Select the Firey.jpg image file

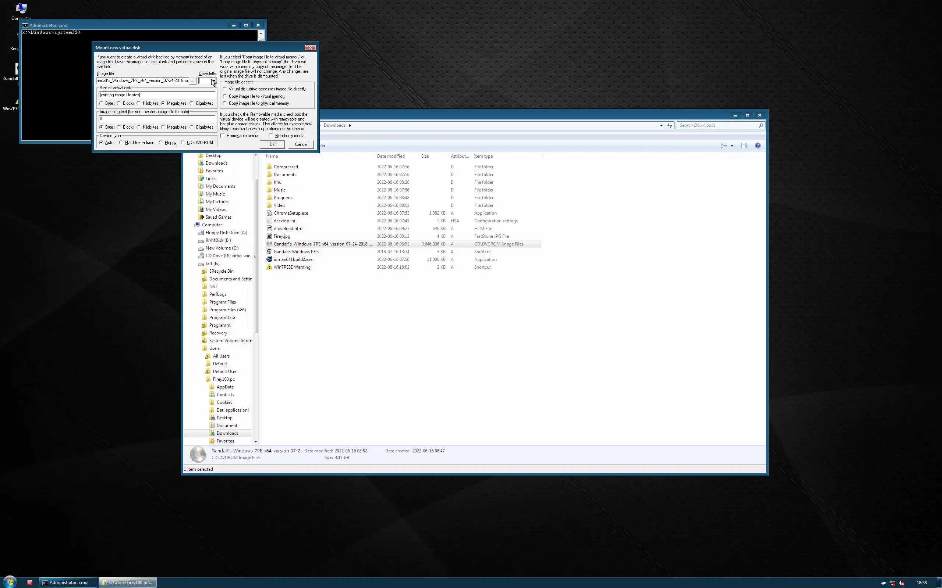coord(282,236)
